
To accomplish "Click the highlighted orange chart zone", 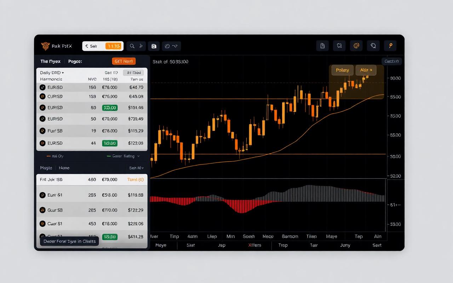I will [356, 82].
